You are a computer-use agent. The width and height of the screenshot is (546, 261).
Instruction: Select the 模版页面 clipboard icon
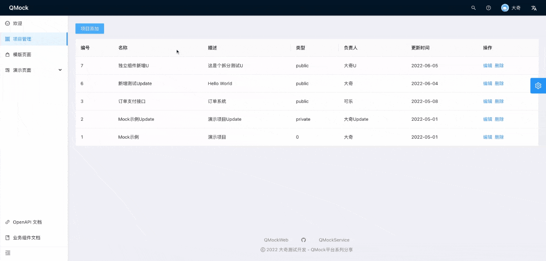(7, 54)
